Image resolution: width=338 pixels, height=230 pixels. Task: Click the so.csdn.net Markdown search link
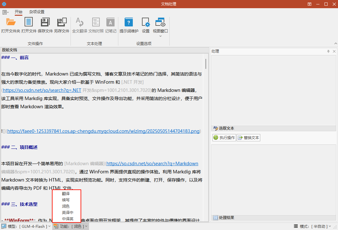[152, 164]
